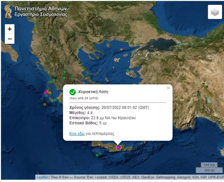This screenshot has width=224, height=182.
Task: Click the Εργαστήριο Σεισμολογίας header text
Action: click(x=41, y=14)
